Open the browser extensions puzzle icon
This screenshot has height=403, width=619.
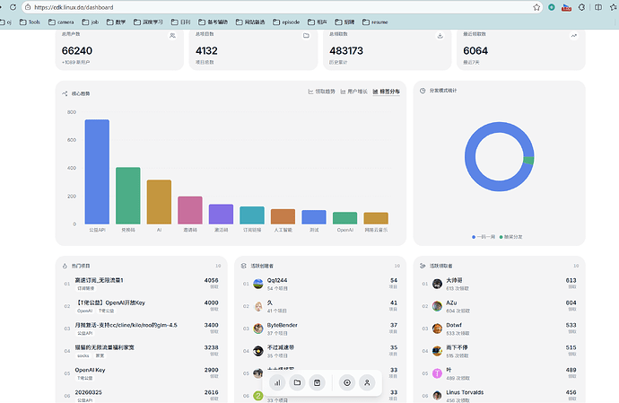tap(581, 7)
